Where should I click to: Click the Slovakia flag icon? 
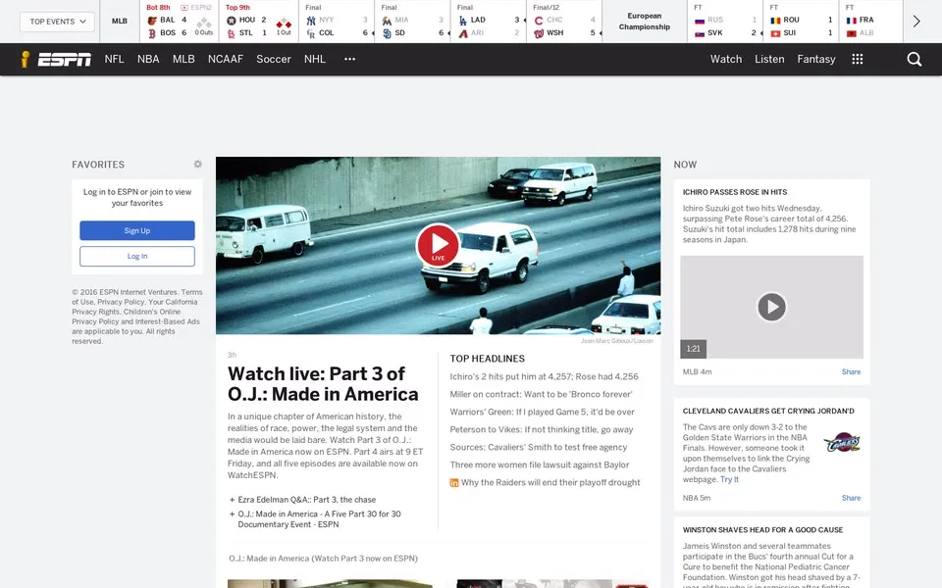tap(700, 33)
